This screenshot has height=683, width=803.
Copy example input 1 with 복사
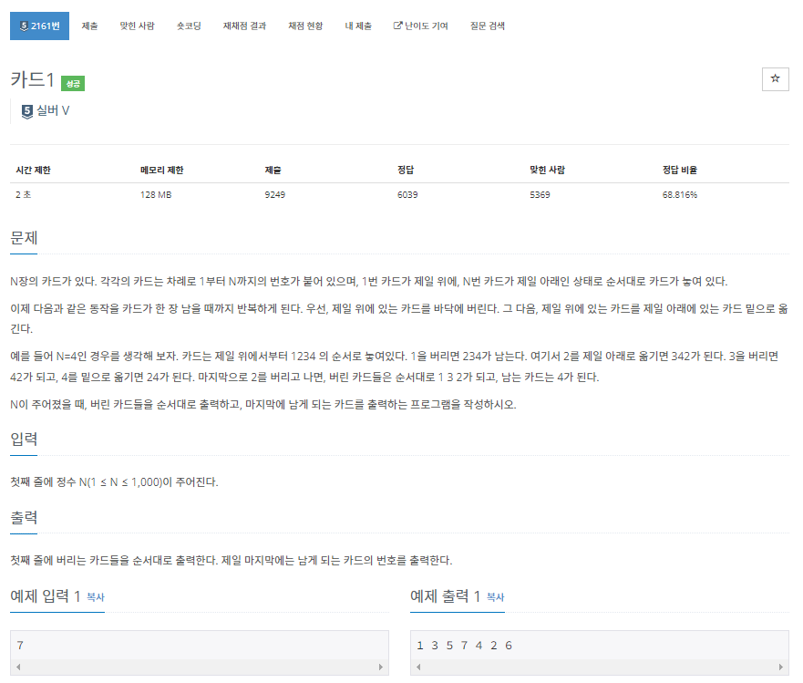tap(96, 597)
